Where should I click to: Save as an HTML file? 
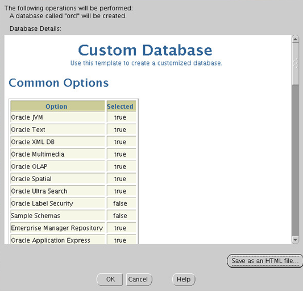tap(265, 261)
